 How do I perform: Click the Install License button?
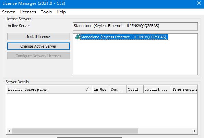[x=38, y=37]
